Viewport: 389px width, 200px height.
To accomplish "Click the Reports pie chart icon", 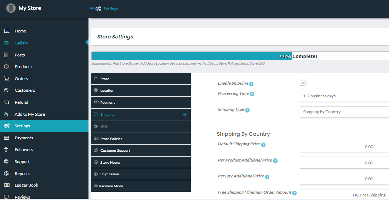I will pos(6,174).
